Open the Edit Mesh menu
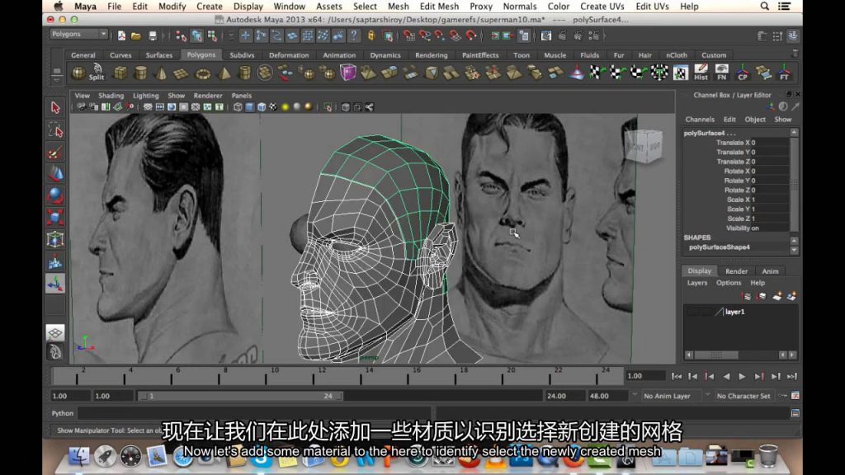The height and width of the screenshot is (475, 845). (439, 7)
